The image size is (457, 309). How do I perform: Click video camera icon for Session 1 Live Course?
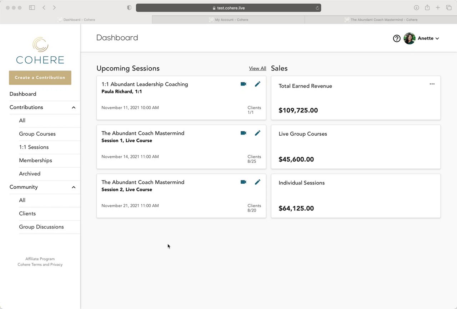pyautogui.click(x=243, y=133)
